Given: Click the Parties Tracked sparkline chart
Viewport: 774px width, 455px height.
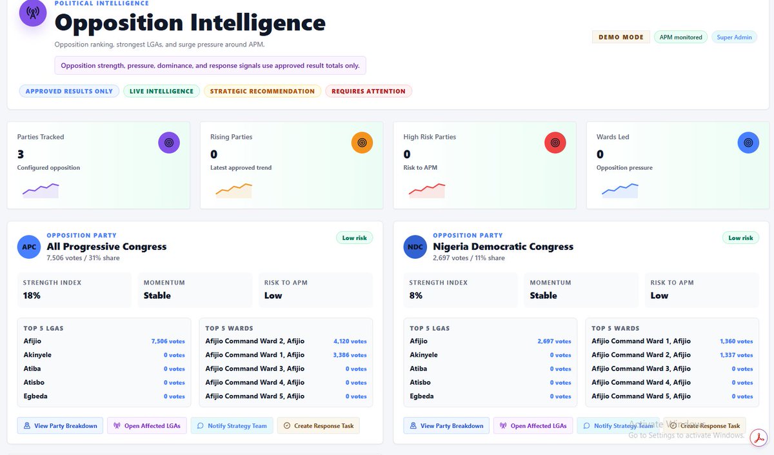Looking at the screenshot, I should [x=41, y=190].
